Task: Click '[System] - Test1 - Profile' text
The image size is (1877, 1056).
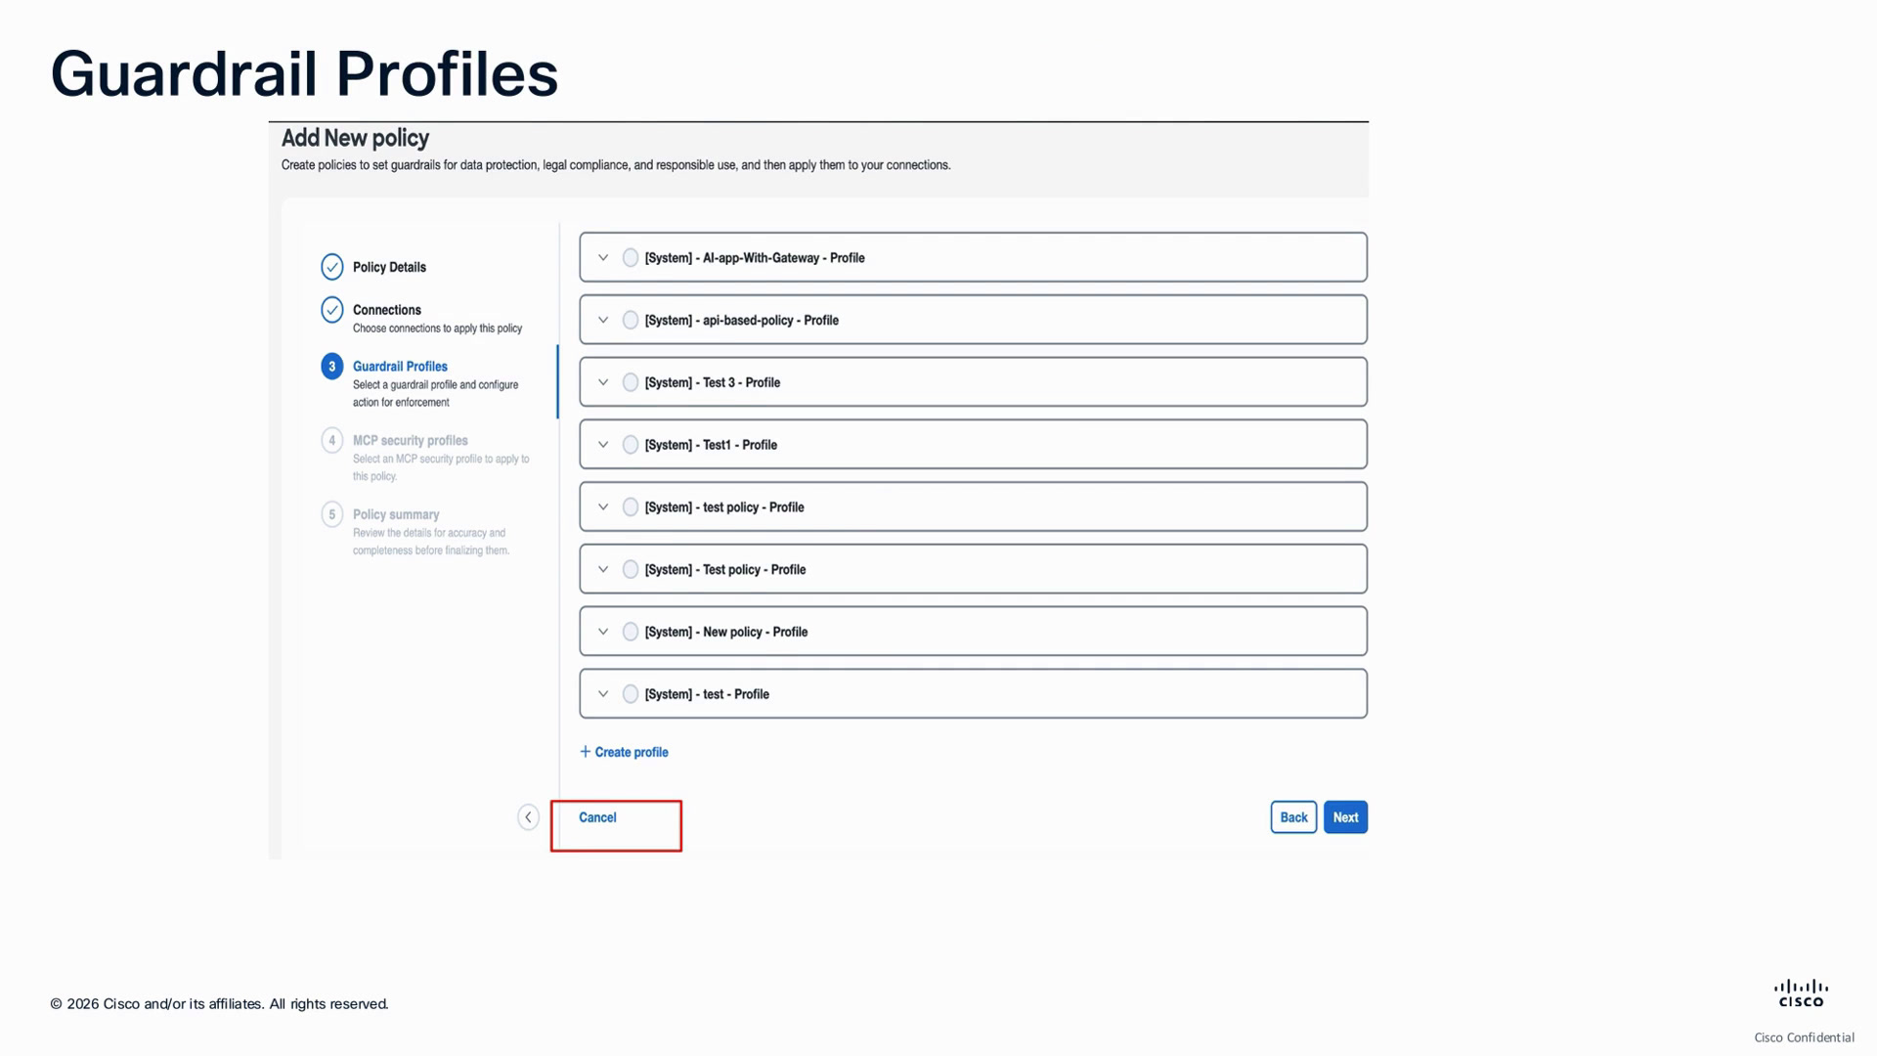Action: point(711,445)
